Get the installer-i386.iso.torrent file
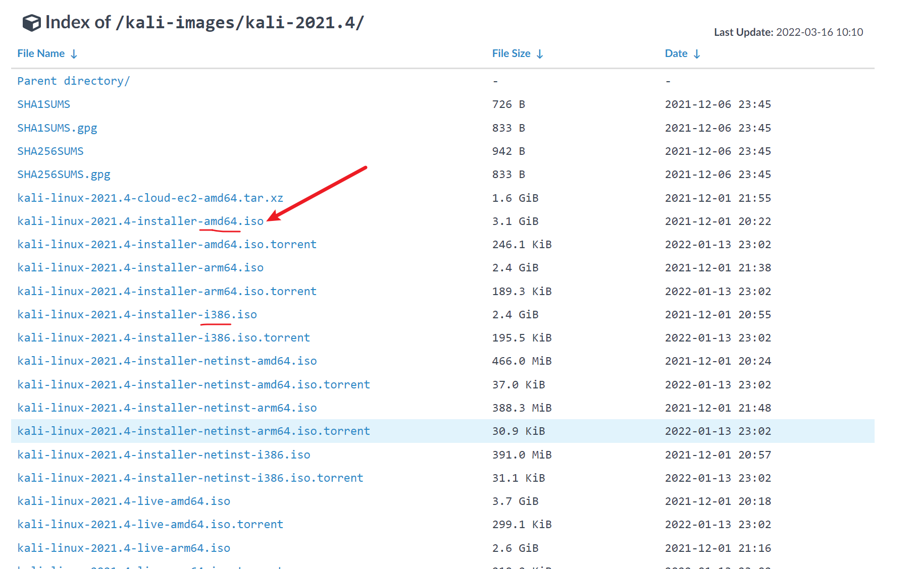Image resolution: width=916 pixels, height=569 pixels. pyautogui.click(x=164, y=337)
